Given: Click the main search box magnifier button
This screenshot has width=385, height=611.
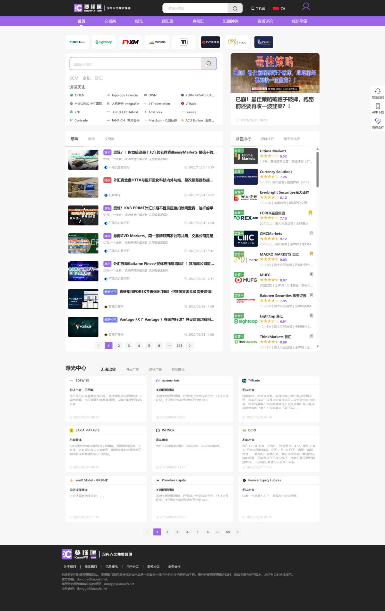Looking at the screenshot, I should (x=209, y=63).
